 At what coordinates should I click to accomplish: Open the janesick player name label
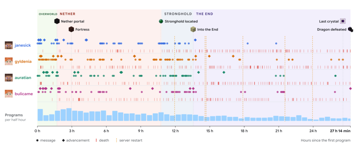tap(23, 45)
